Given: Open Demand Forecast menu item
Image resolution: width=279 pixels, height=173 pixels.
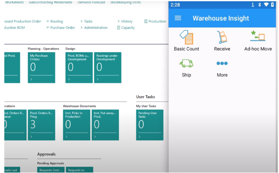Looking at the screenshot, I should [91, 2].
